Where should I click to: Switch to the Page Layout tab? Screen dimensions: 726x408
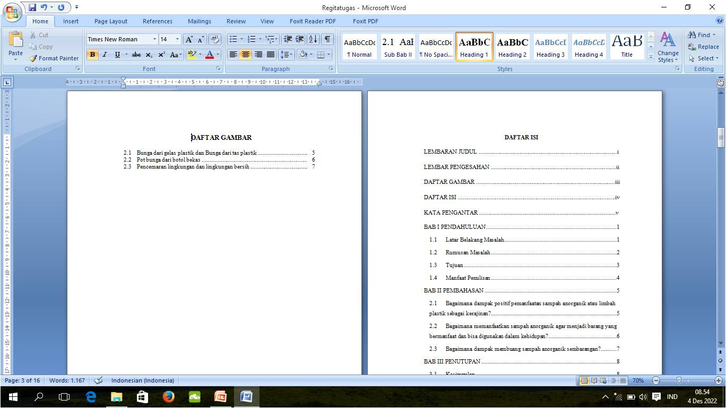pyautogui.click(x=111, y=21)
